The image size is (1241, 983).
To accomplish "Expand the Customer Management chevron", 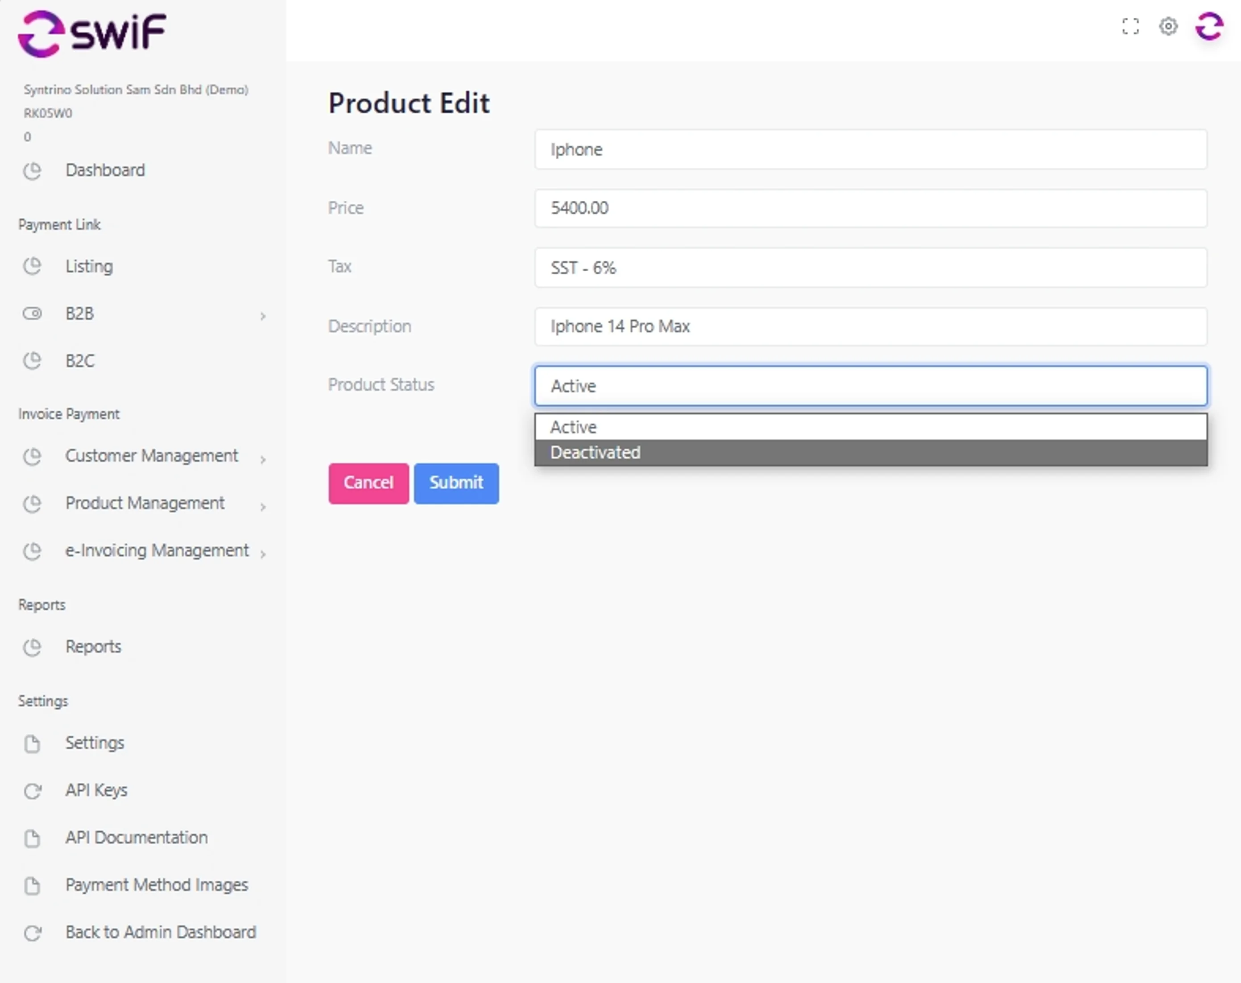I will 262,459.
